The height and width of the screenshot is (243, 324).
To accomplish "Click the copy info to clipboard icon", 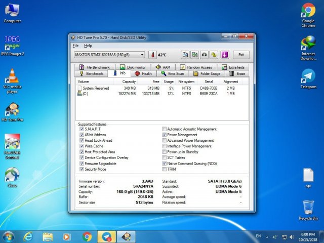I will (185, 55).
